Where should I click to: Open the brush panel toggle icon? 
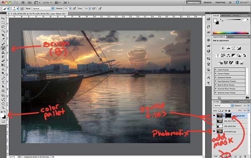[x=22, y=8]
